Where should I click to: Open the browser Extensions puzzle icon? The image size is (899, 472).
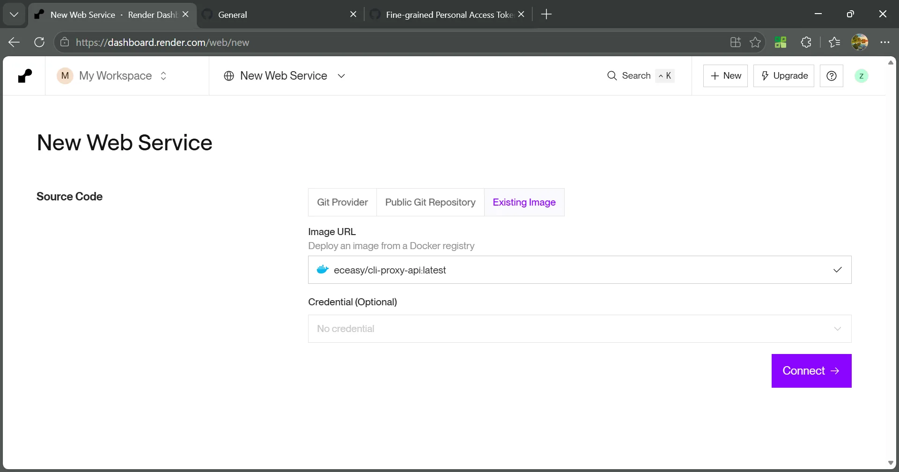tap(806, 43)
